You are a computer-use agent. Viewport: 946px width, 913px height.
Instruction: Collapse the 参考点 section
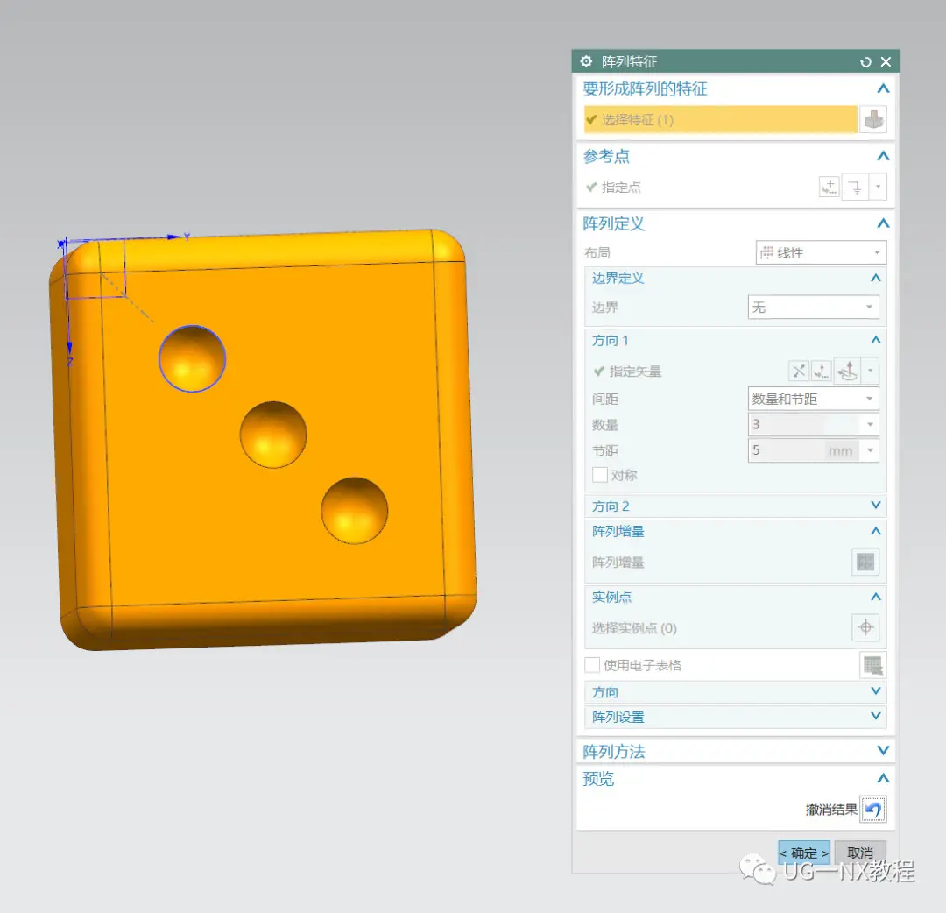click(x=883, y=156)
